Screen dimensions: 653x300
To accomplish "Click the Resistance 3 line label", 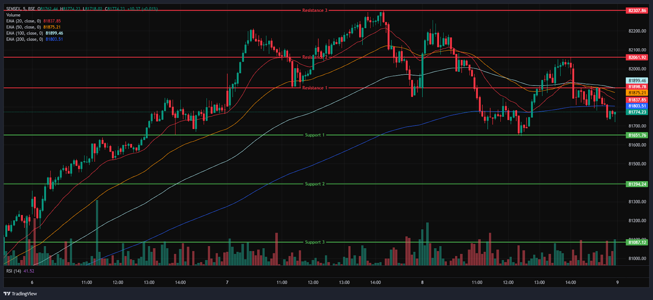I will tap(314, 10).
